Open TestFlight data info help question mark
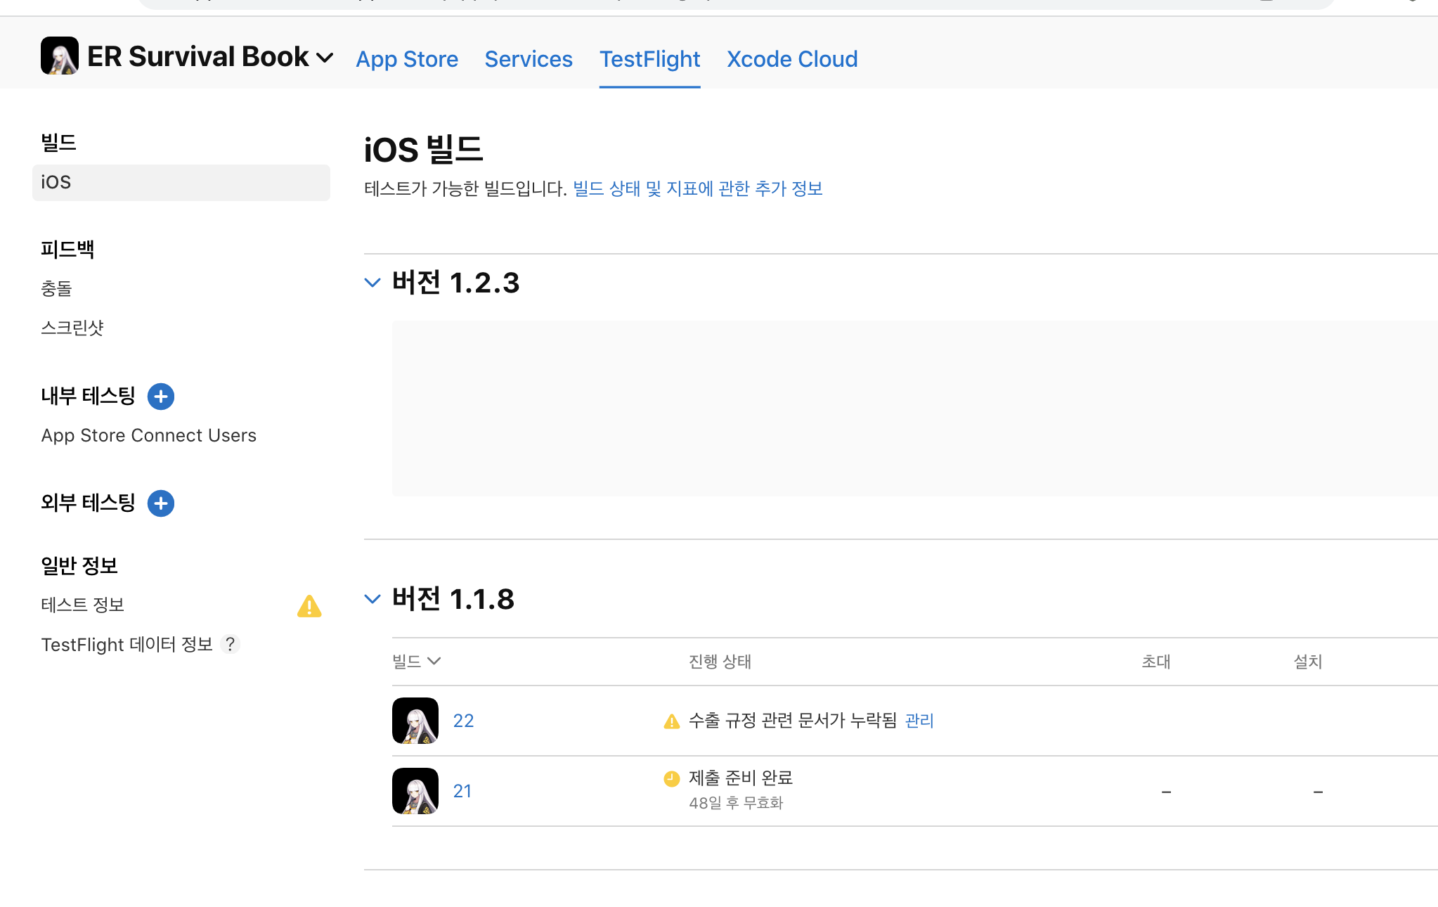The width and height of the screenshot is (1438, 907). pyautogui.click(x=230, y=644)
